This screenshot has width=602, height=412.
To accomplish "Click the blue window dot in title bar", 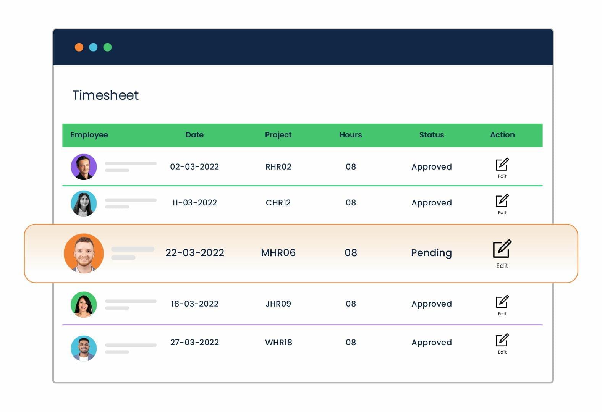I will click(x=93, y=47).
